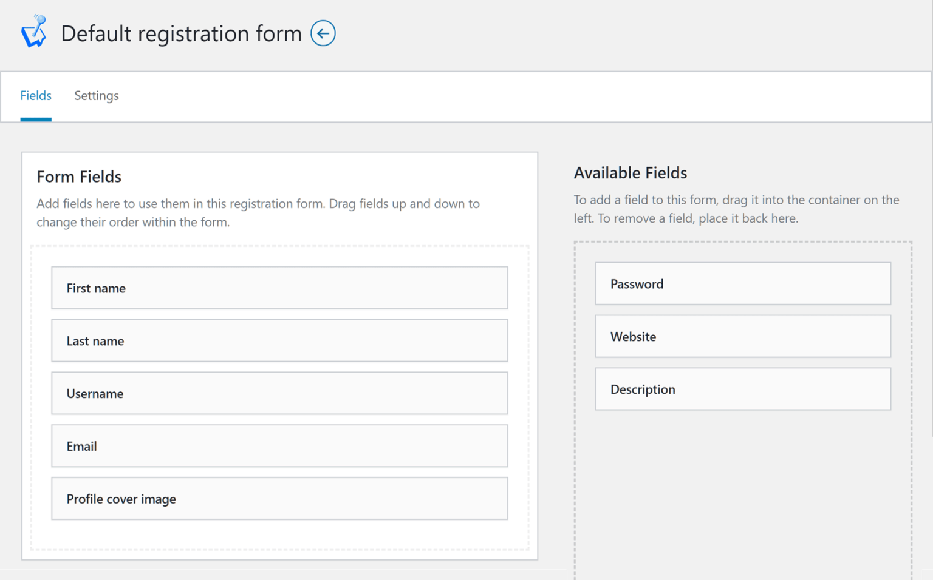Select the First name field
This screenshot has height=580, width=933.
click(279, 288)
